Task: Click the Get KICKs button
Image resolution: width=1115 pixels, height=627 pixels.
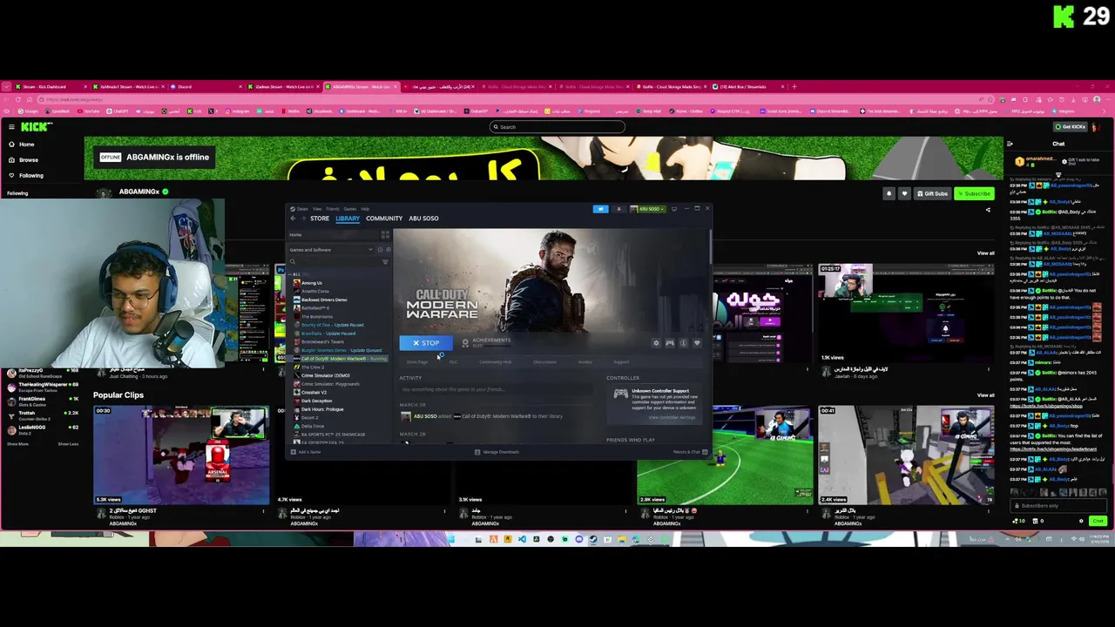Action: click(1071, 127)
